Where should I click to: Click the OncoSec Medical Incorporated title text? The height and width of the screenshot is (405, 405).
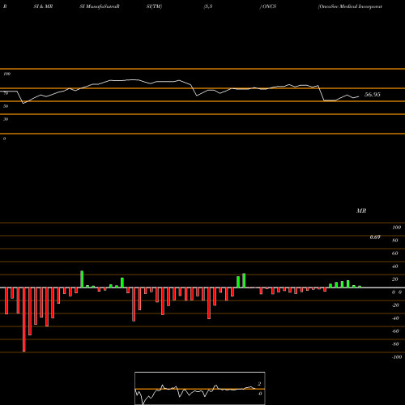coord(350,6)
